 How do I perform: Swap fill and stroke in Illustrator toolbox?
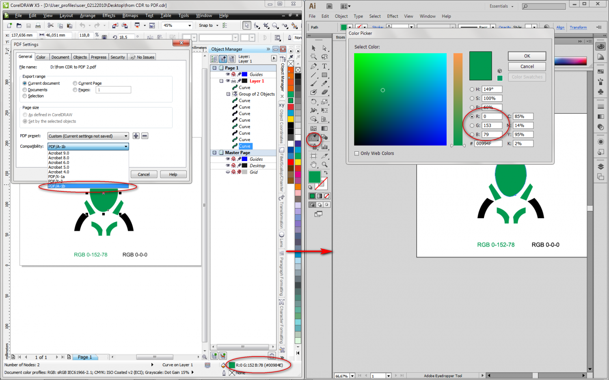(x=326, y=173)
